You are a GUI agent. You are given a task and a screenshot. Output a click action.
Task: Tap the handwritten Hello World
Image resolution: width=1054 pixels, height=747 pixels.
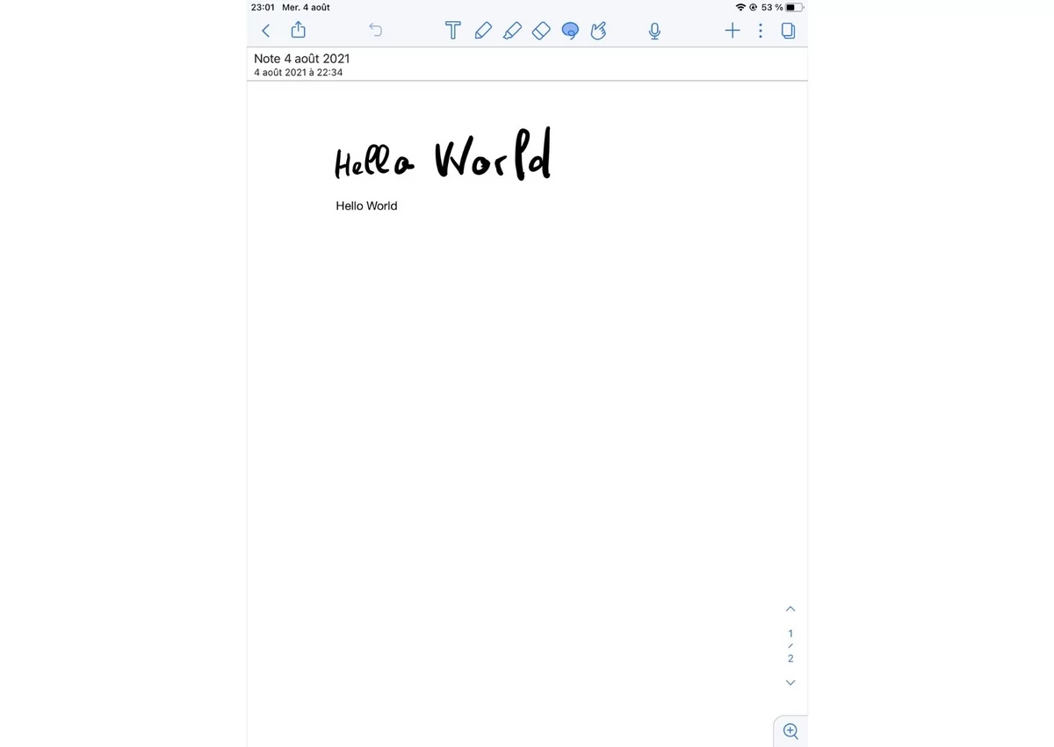point(443,154)
